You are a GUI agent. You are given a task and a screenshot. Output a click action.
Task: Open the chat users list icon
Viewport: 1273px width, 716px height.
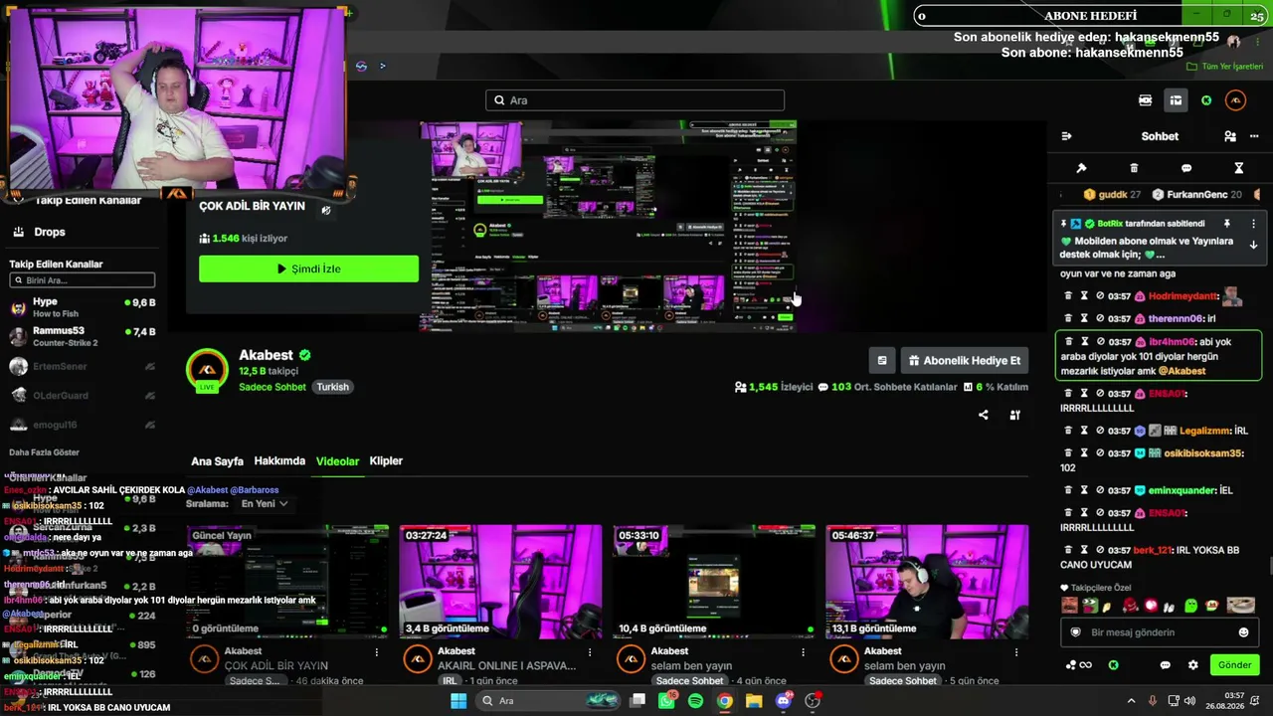(x=1230, y=136)
